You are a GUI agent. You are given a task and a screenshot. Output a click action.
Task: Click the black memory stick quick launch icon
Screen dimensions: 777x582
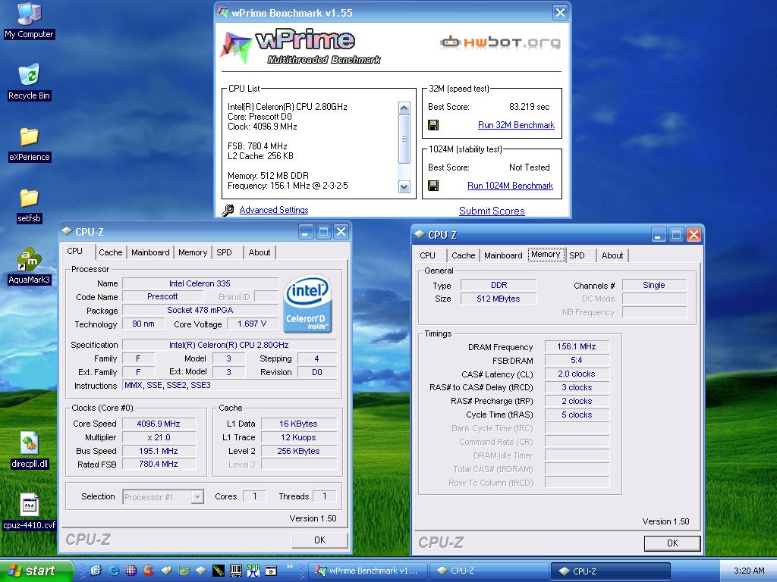coord(218,571)
